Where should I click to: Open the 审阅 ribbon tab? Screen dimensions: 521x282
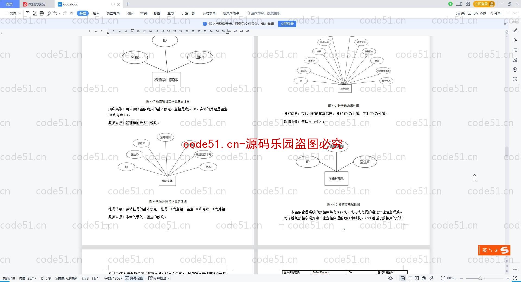coord(144,13)
